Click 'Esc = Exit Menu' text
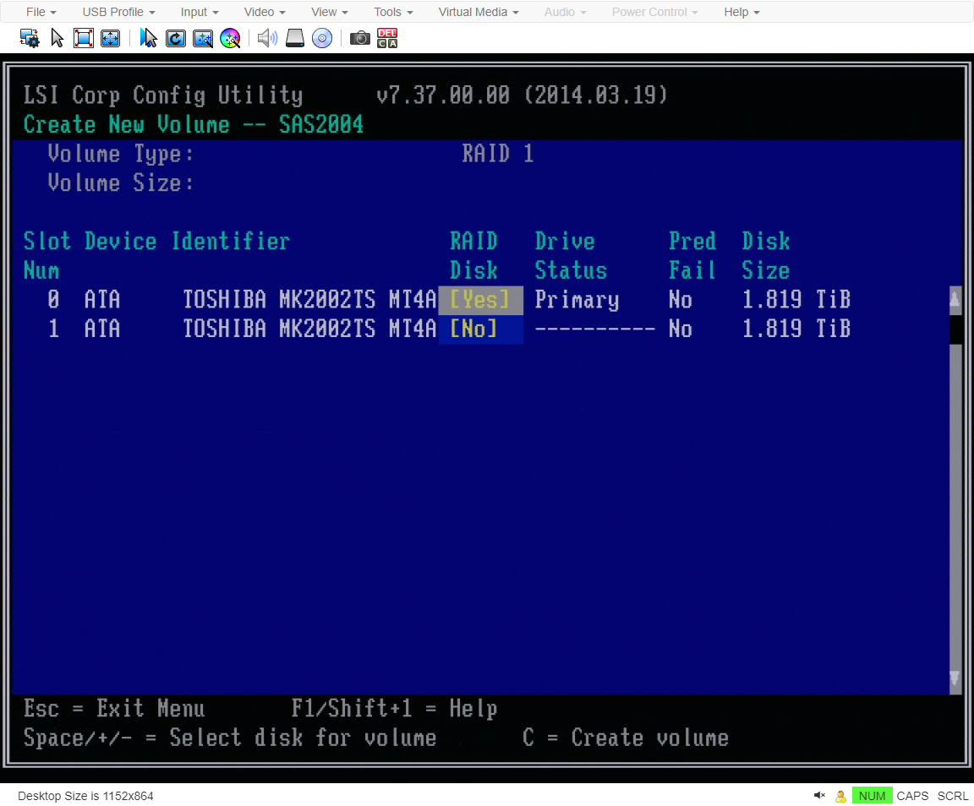 click(x=114, y=709)
